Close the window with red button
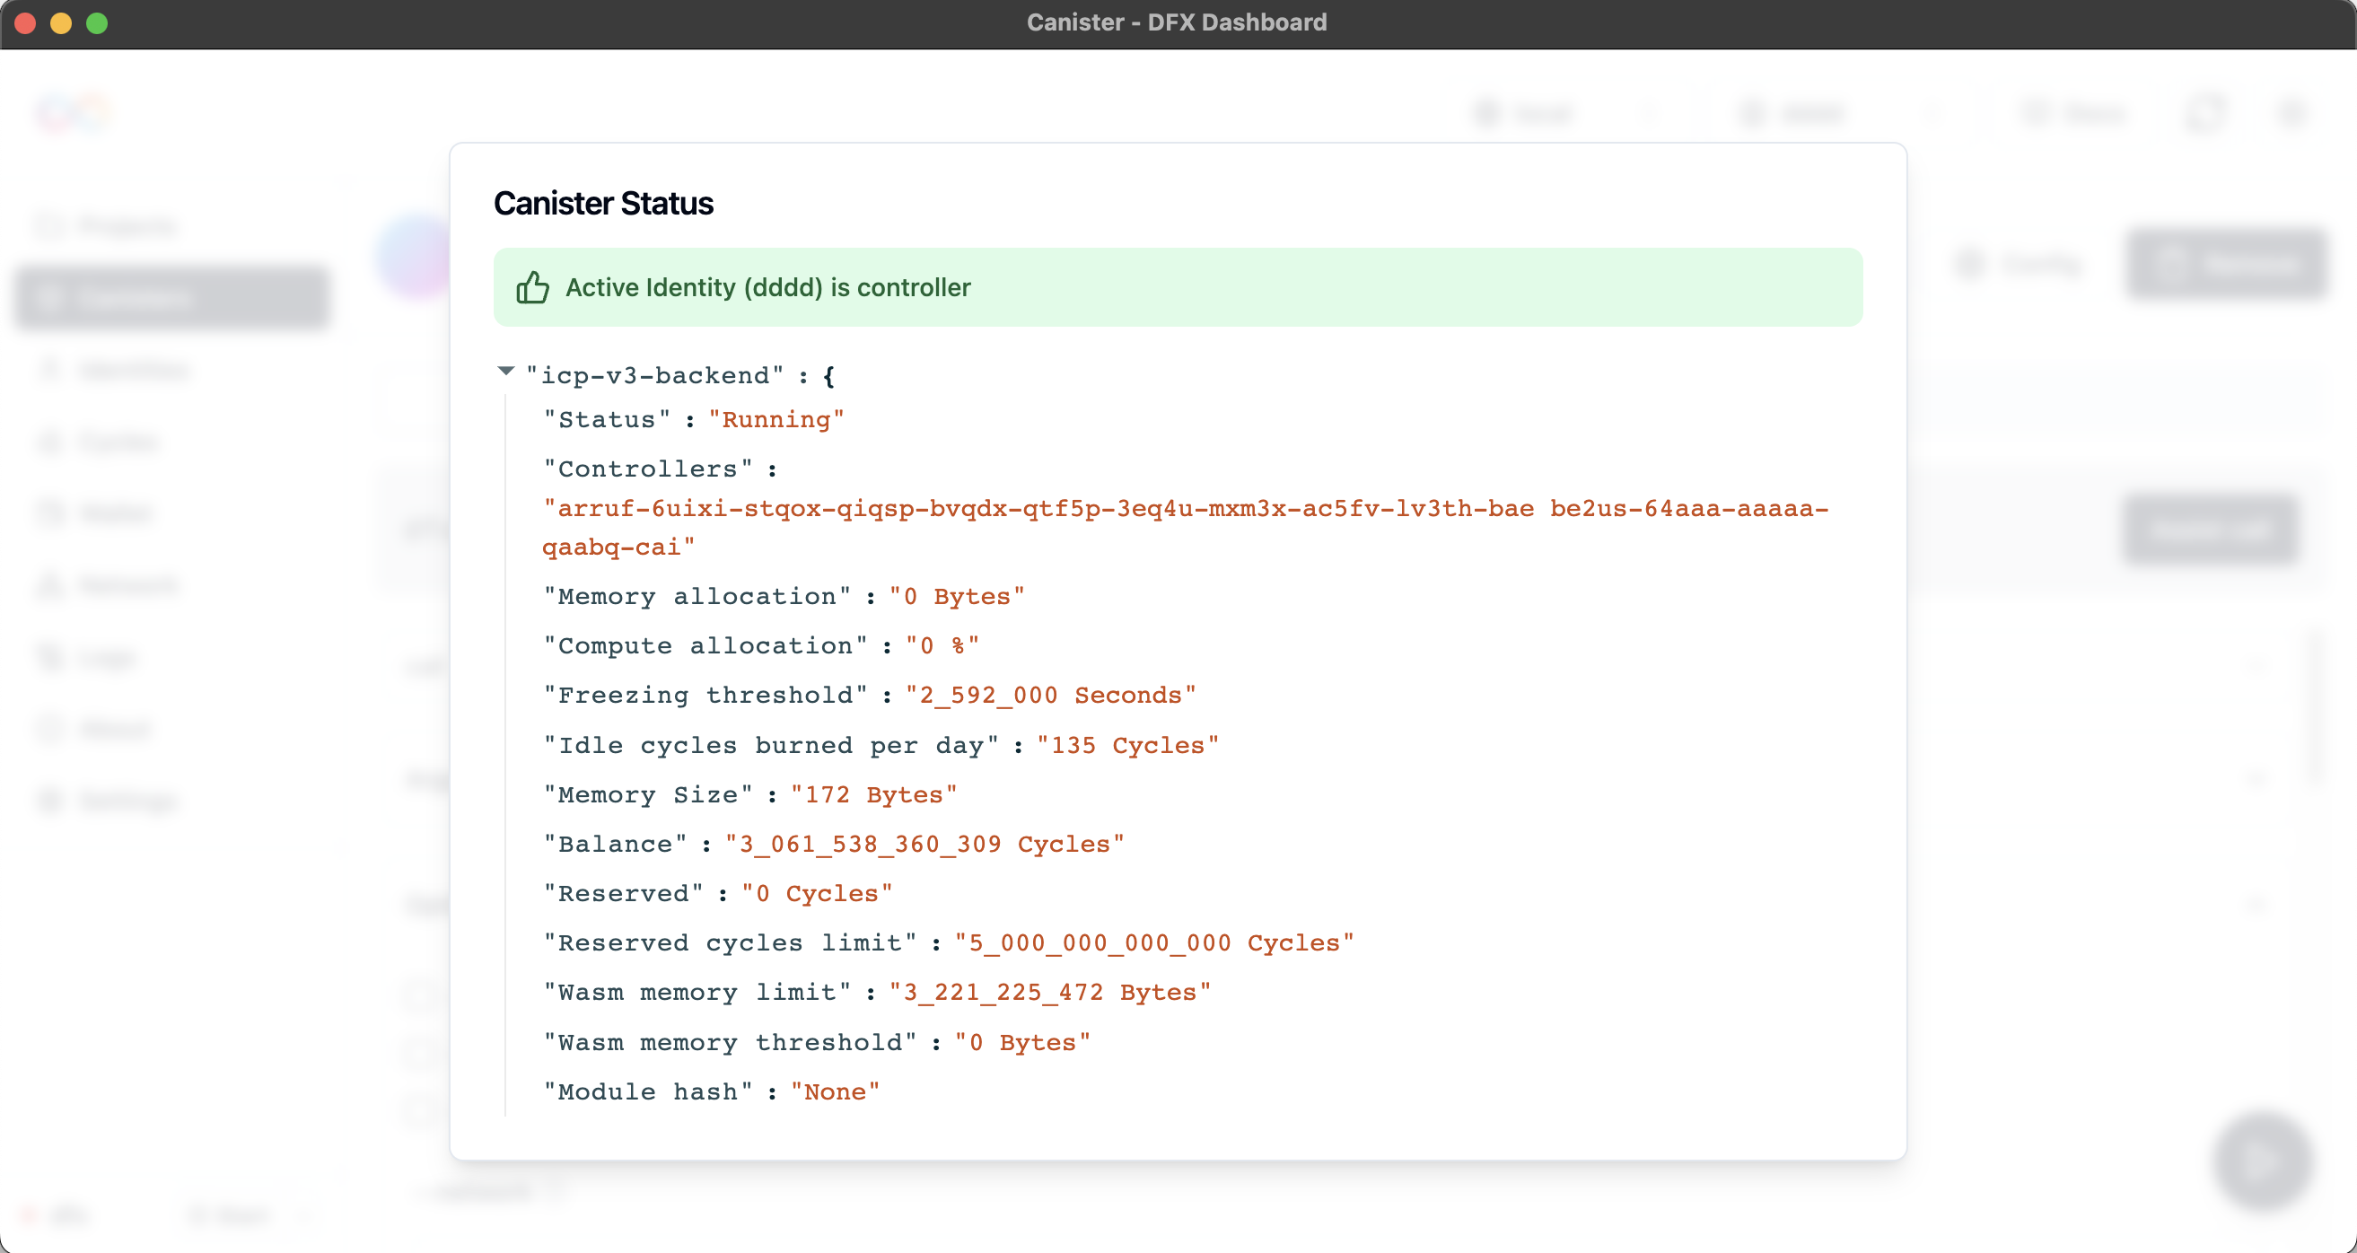2357x1253 pixels. [x=26, y=22]
